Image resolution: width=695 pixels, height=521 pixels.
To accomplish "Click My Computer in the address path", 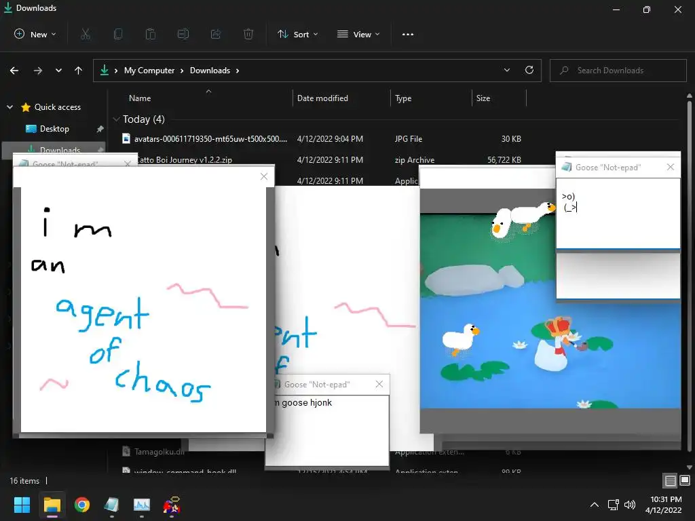I will 149,71.
